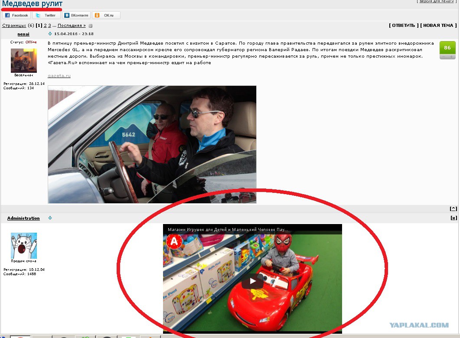Share the topic on ВКонтакте
The width and height of the screenshot is (460, 338).
[x=76, y=15]
